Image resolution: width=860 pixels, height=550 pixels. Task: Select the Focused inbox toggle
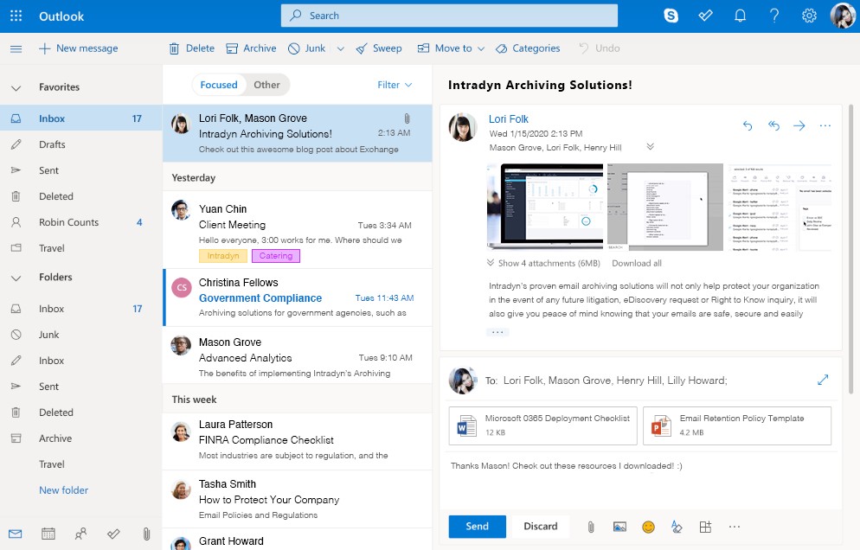pos(219,85)
